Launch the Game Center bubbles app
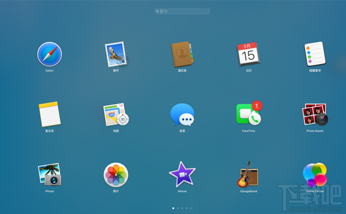 pyautogui.click(x=315, y=175)
